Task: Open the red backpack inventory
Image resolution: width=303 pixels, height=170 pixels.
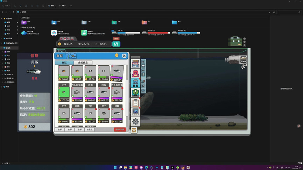Action: click(x=135, y=73)
